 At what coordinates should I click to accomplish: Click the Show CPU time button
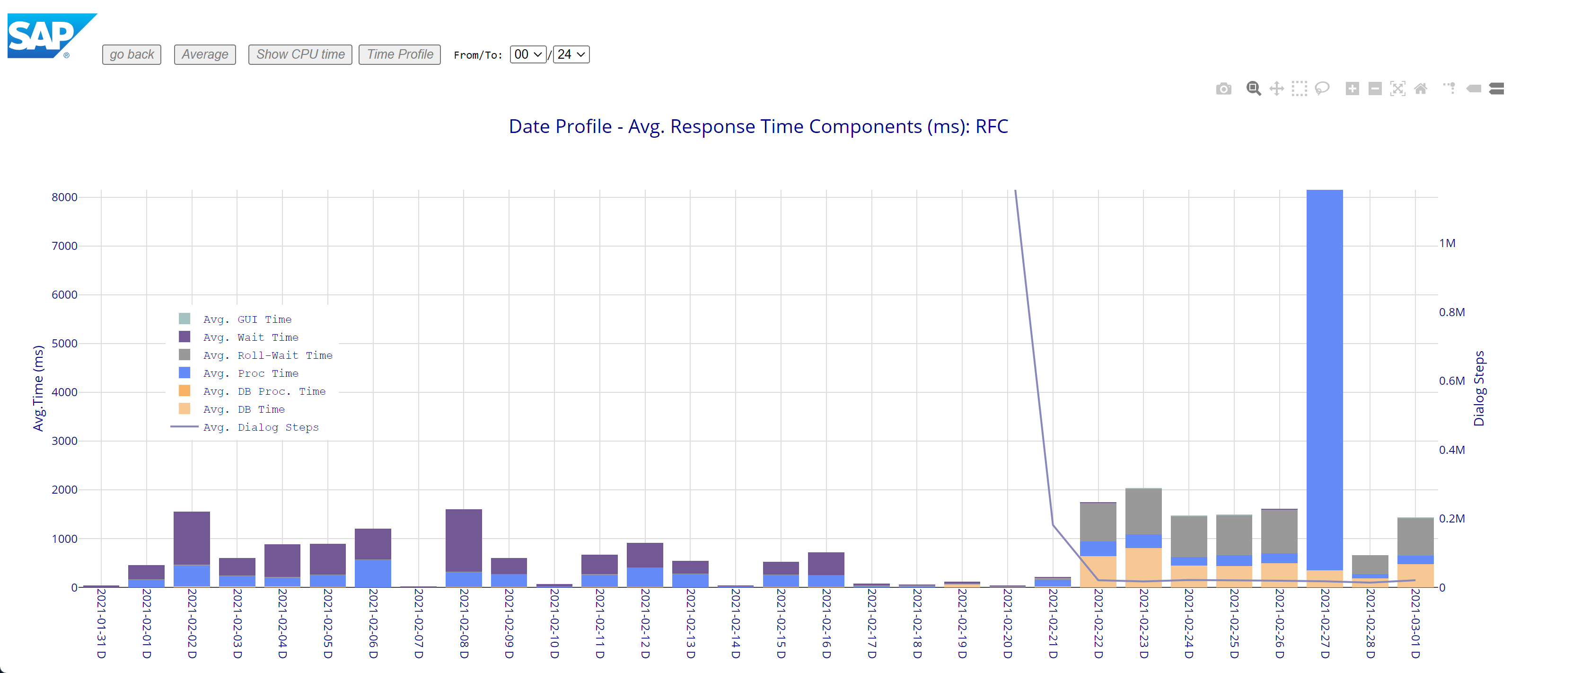[x=300, y=54]
